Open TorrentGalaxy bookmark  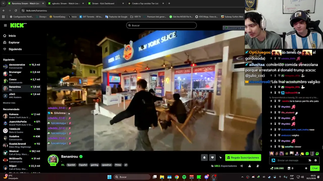pyautogui.click(x=58, y=17)
